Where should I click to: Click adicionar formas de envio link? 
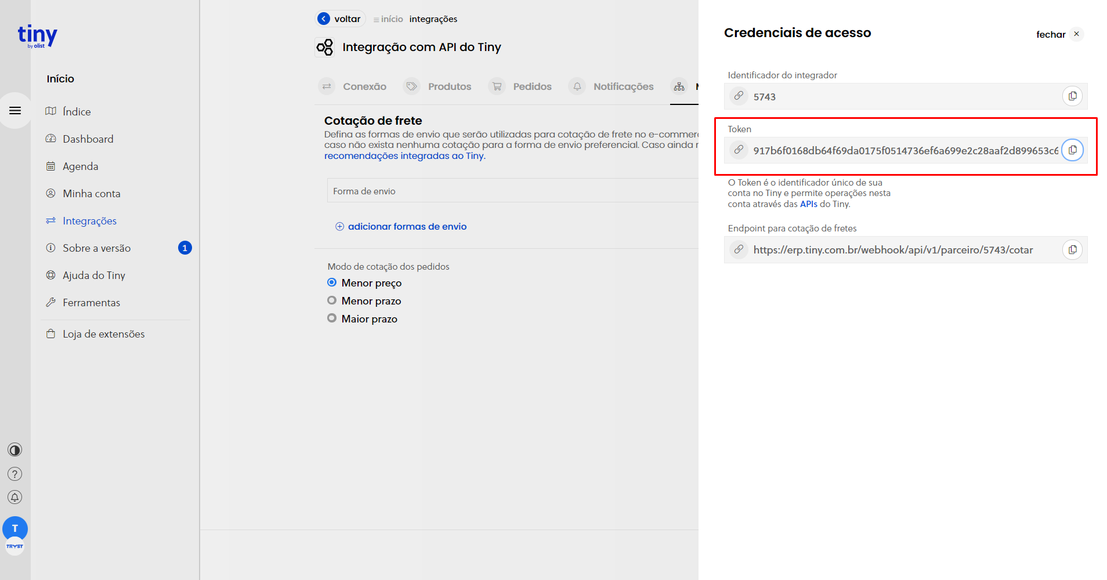pos(407,226)
